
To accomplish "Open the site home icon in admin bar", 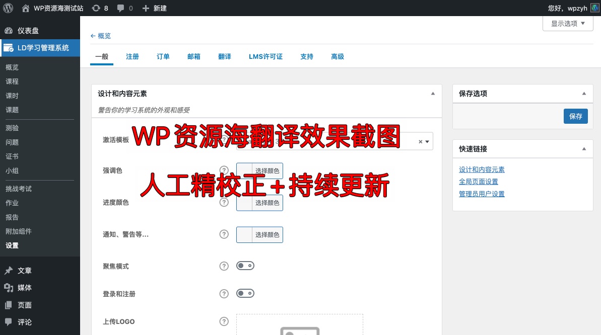I will click(x=25, y=8).
